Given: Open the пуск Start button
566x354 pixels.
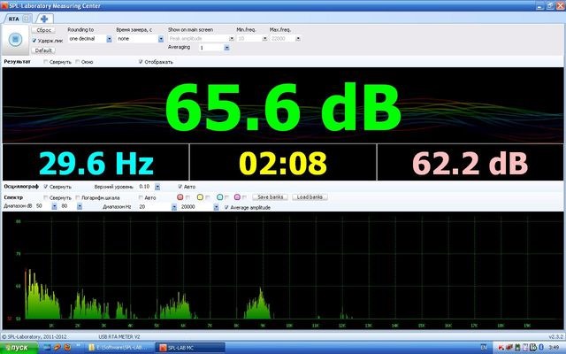Looking at the screenshot, I should click(19, 348).
